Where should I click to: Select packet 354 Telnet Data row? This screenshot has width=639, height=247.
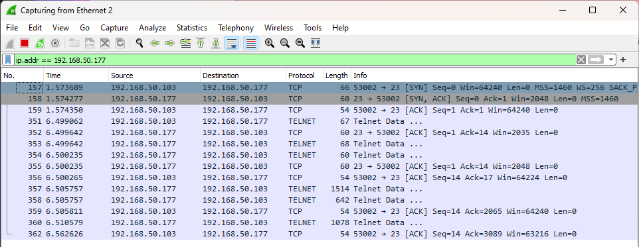(x=319, y=155)
